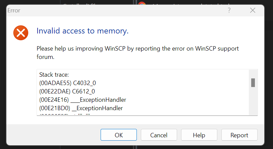
Task: Click the question mark title bar icon
Action: click(x=229, y=10)
